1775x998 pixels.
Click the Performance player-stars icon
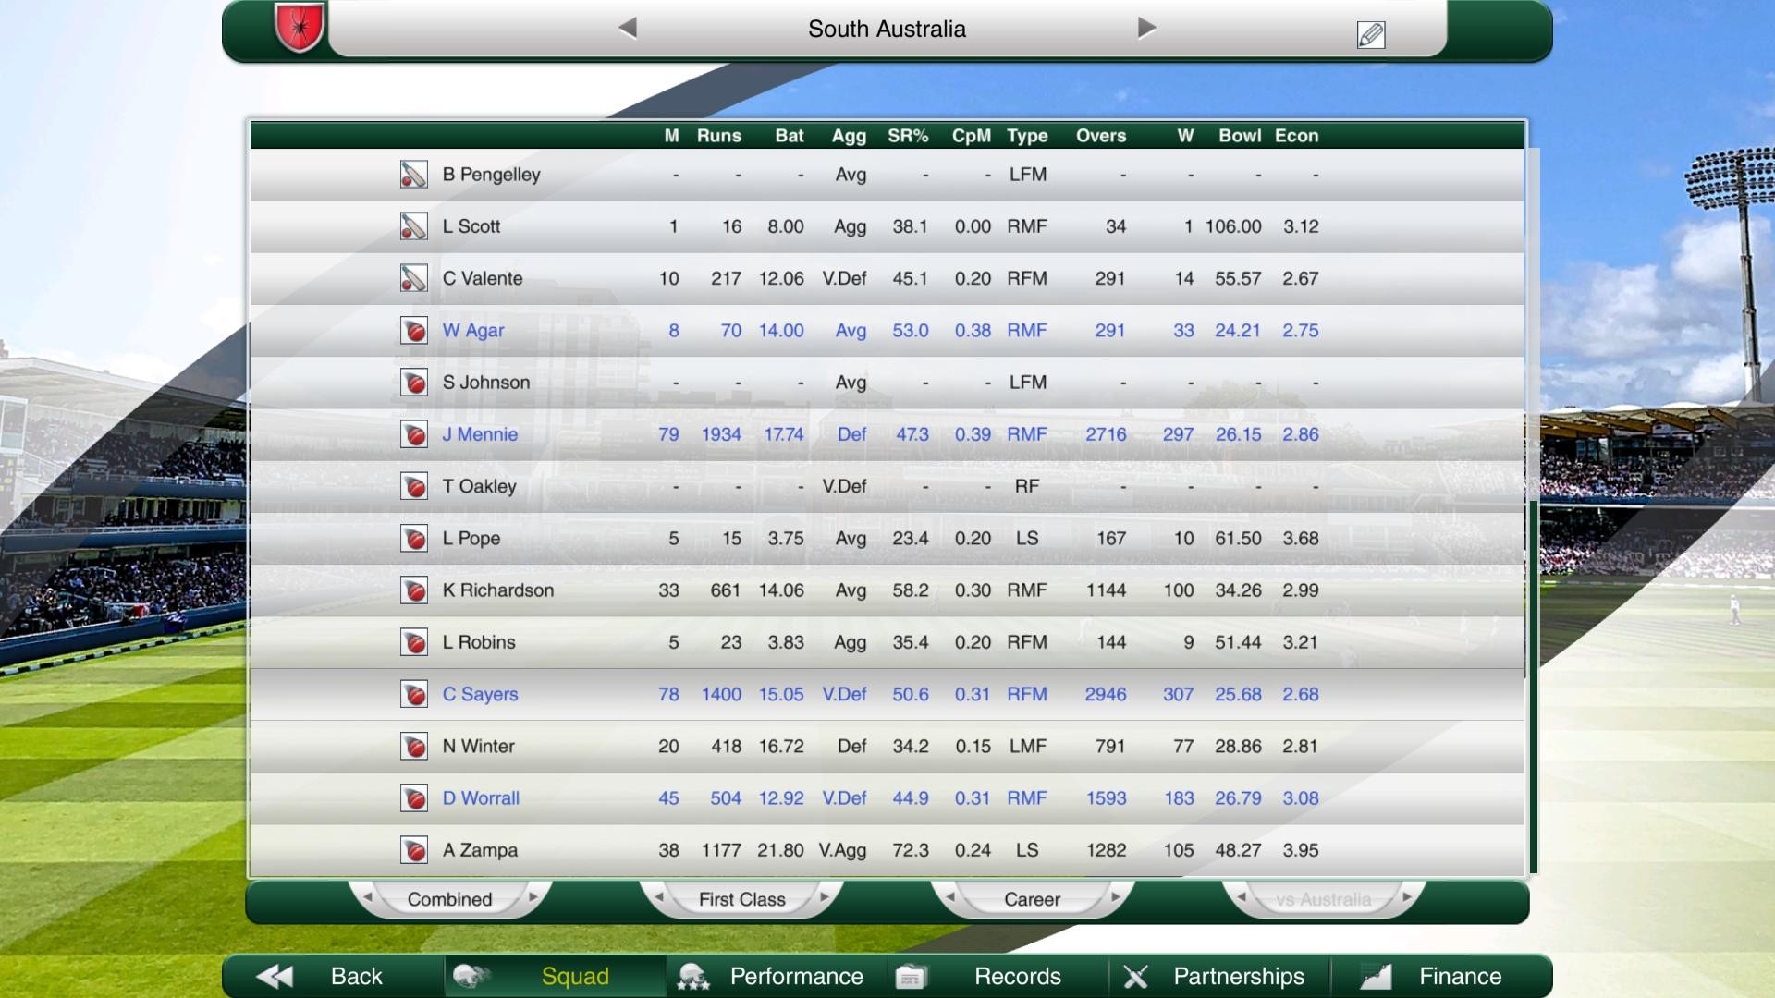(692, 977)
